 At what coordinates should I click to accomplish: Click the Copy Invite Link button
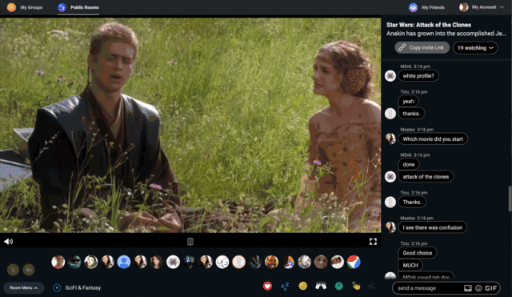tap(422, 48)
